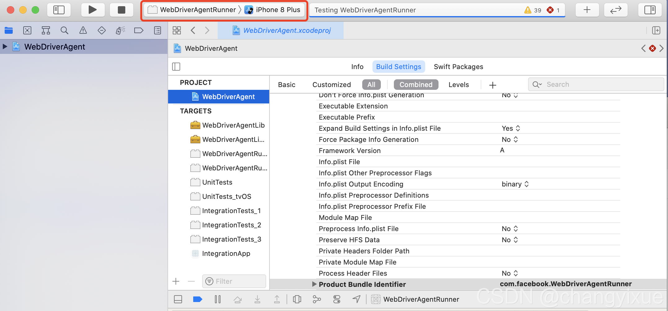Screen dimensions: 668x311
Task: Change Expand Build Settings in Info.plist value
Action: [x=511, y=128]
